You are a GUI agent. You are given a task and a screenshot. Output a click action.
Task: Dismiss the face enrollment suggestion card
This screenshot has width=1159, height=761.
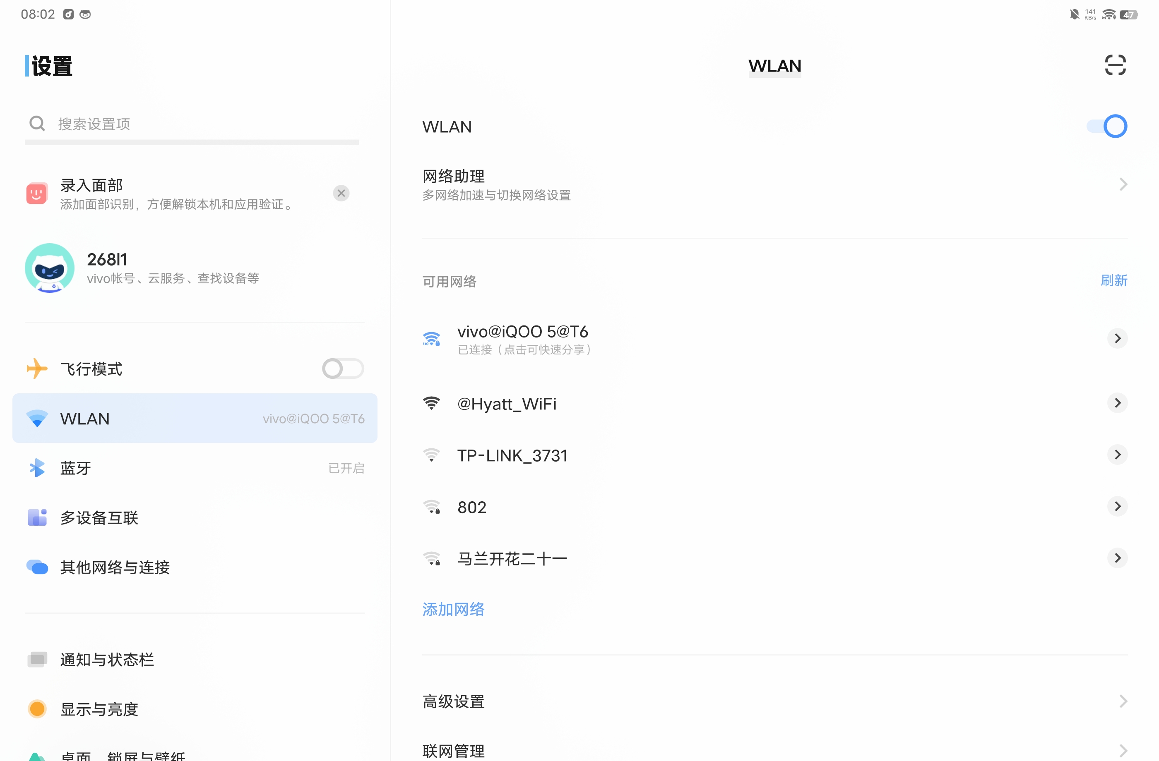pos(341,193)
